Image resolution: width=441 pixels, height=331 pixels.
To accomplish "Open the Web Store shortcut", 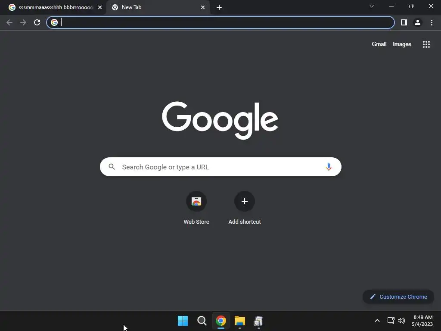I will (x=196, y=208).
